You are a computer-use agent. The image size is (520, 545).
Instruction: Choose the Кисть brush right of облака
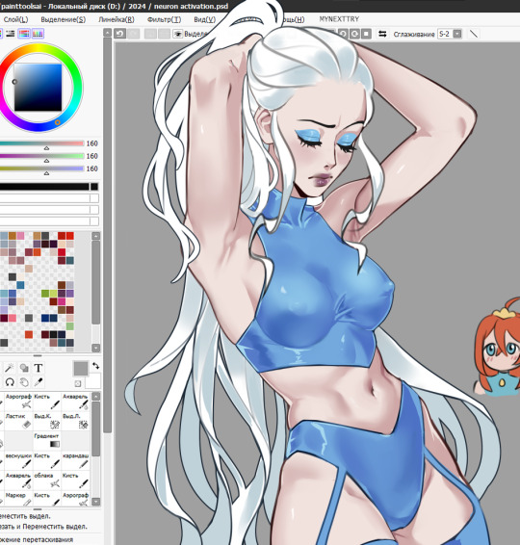pos(75,480)
